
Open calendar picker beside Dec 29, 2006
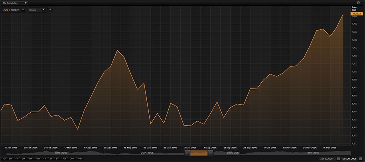(x=361, y=159)
